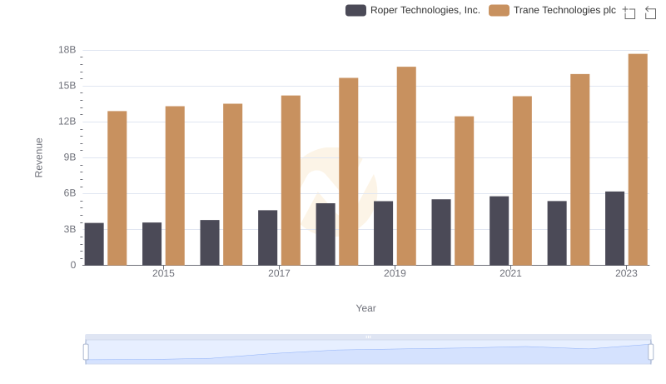The height and width of the screenshot is (384, 666).
Task: Click the zoom reset icon
Action: point(650,12)
